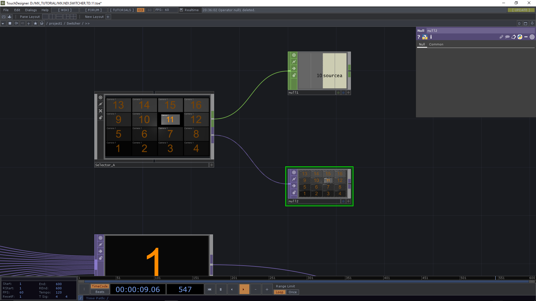Pause timeline playback
This screenshot has width=536, height=301.
point(221,289)
